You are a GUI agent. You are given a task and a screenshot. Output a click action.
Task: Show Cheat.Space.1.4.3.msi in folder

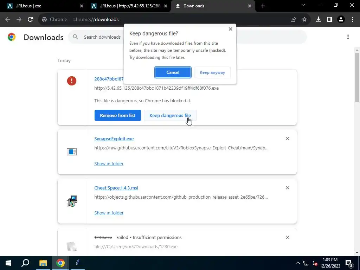coord(109,213)
